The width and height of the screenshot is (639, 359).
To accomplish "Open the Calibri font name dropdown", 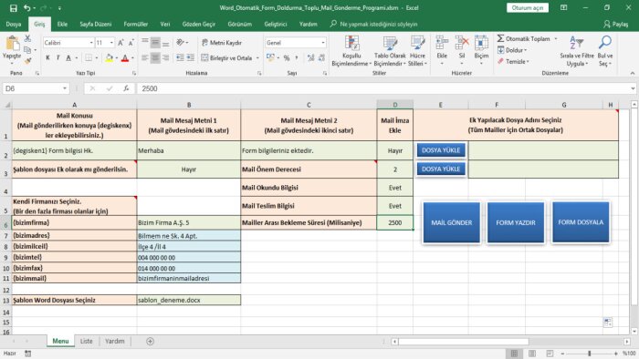I will tap(91, 43).
